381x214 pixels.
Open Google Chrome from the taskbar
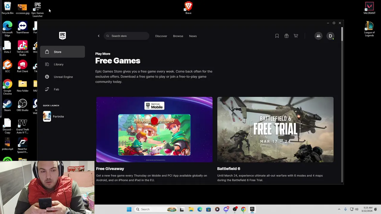coord(243,209)
